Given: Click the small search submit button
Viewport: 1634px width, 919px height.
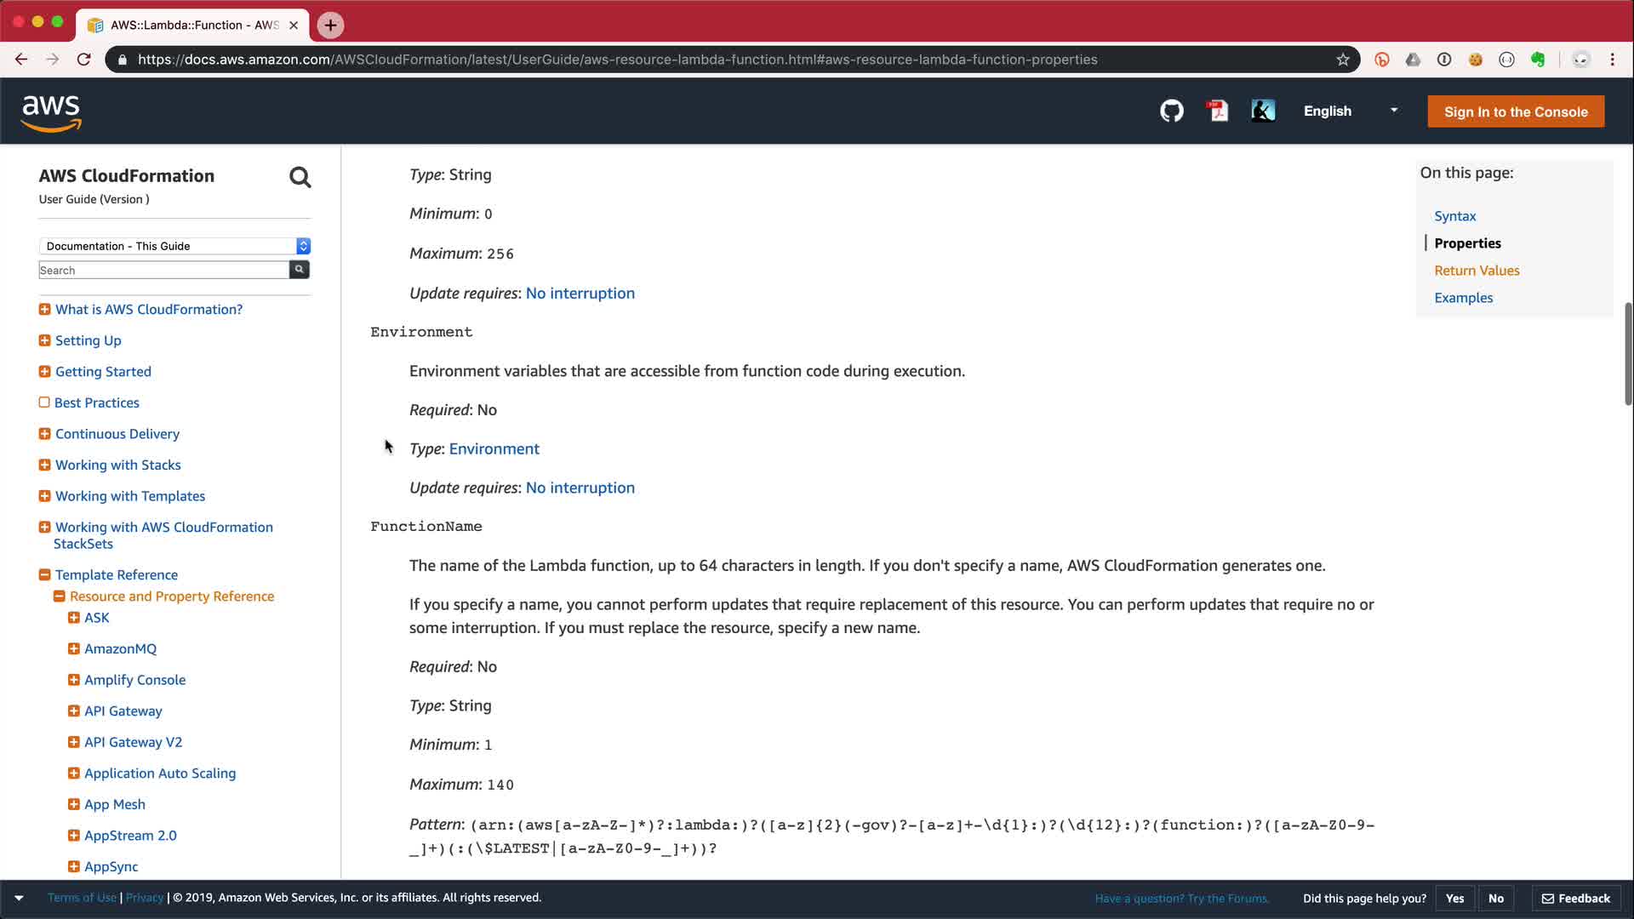Looking at the screenshot, I should point(300,270).
